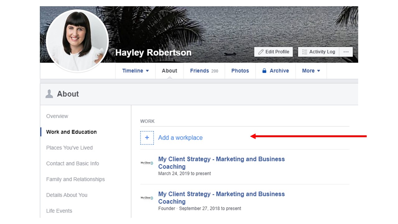Click the plus icon to add a workplace

click(x=147, y=138)
